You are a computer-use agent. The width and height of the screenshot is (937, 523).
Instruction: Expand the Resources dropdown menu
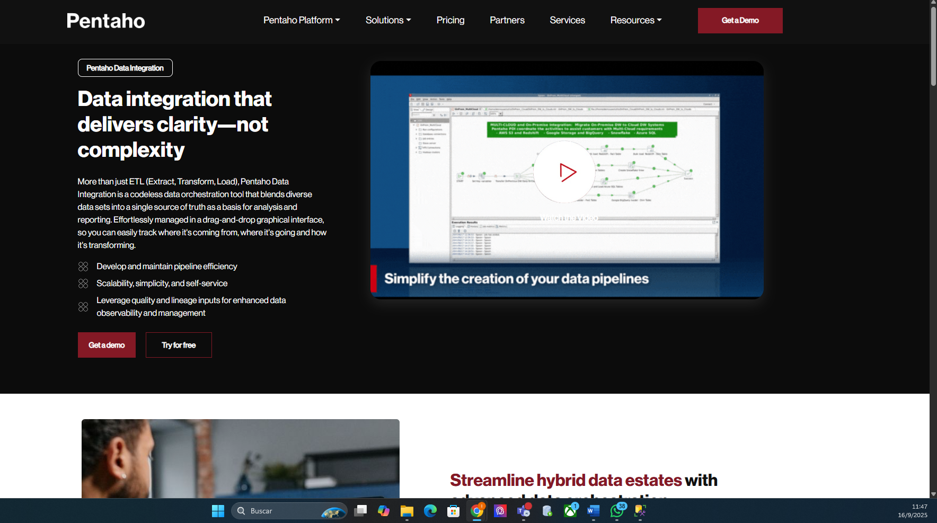click(x=635, y=20)
